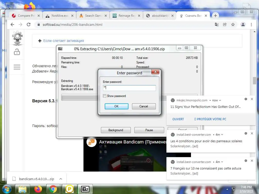The image size is (259, 194).
Task: Click the 7-Zip taskbar button
Action: pyautogui.click(x=85, y=189)
